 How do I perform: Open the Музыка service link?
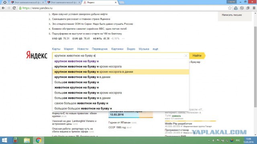(144, 49)
